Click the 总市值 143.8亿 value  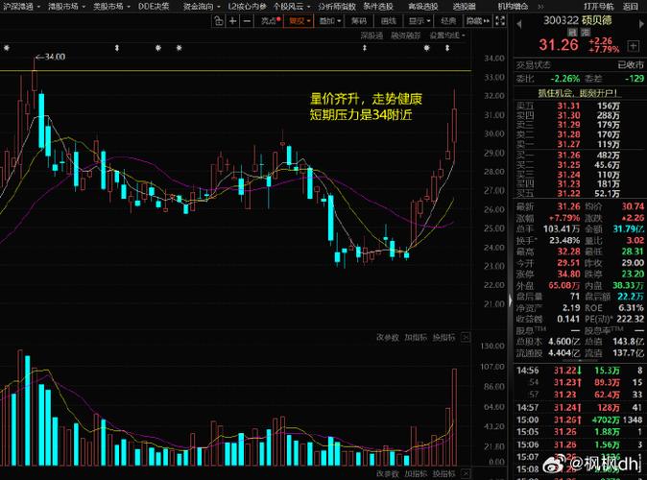(x=630, y=342)
